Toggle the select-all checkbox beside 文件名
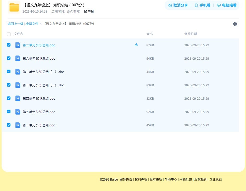The image size is (246, 191). [x=9, y=34]
